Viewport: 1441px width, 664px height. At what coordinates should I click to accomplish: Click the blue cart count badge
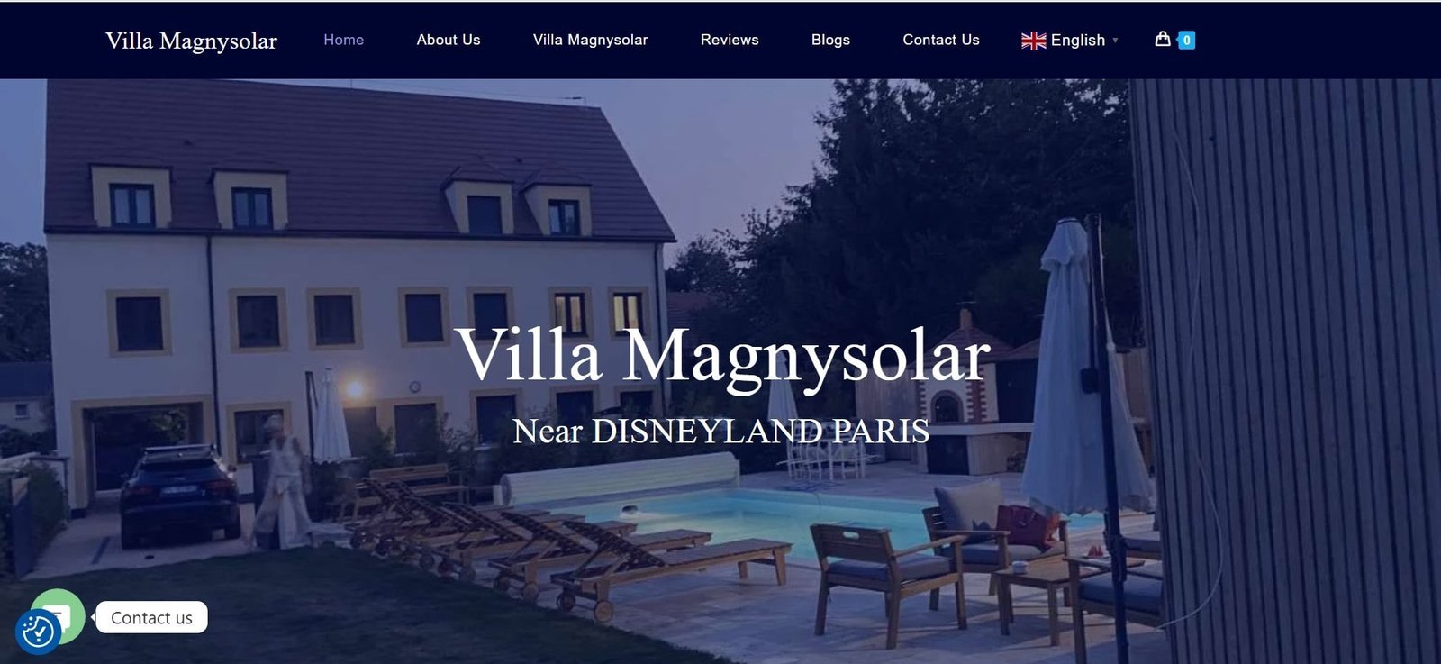1187,40
